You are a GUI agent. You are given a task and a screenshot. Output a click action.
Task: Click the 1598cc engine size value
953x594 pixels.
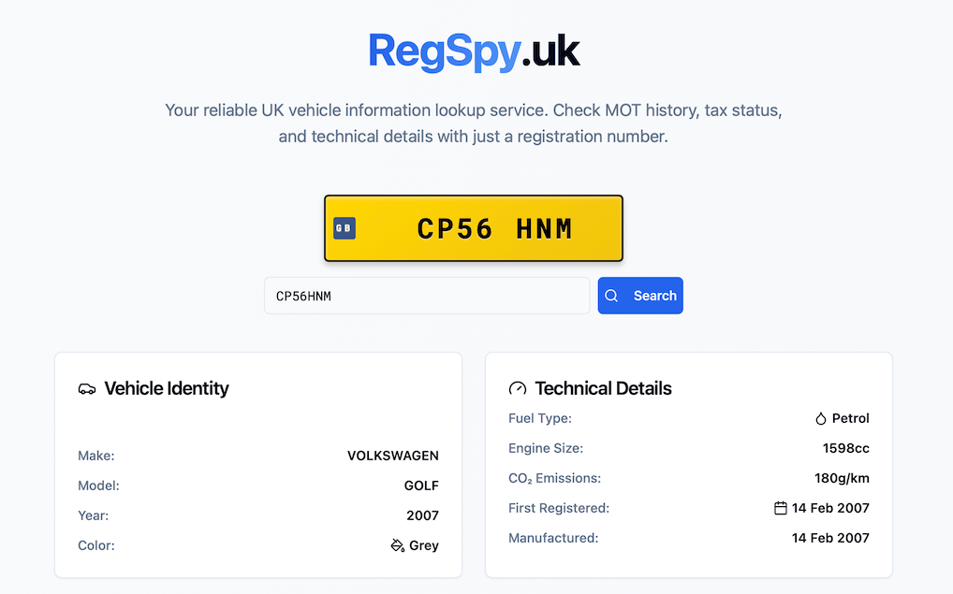click(x=845, y=448)
